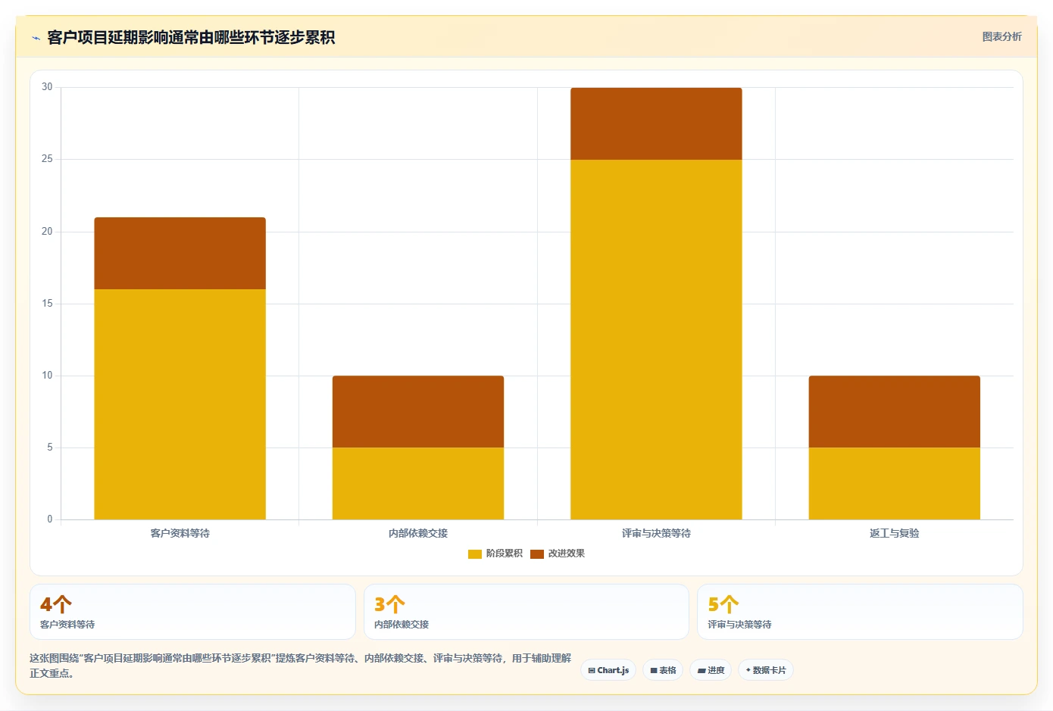Toggle the 阶段累积 legend yellow swatch
This screenshot has height=711, width=1053.
(x=475, y=554)
